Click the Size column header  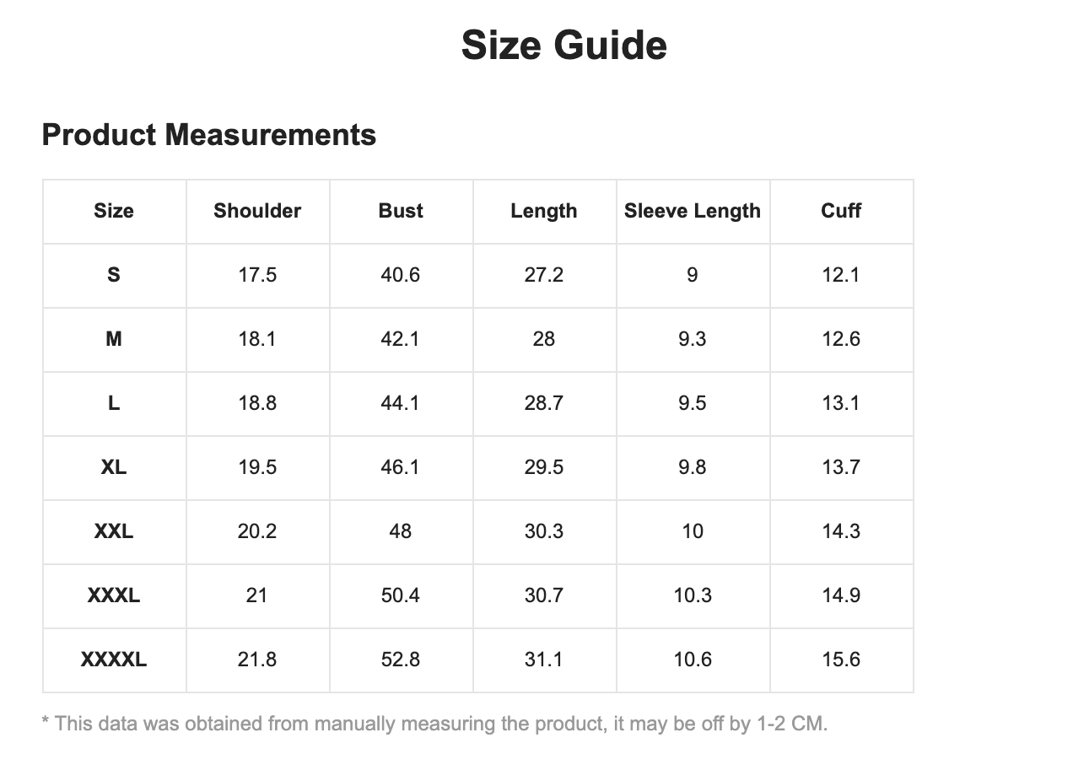114,211
